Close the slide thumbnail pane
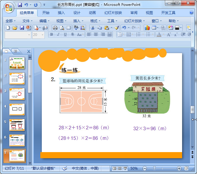197x174 pixels. pos(29,51)
